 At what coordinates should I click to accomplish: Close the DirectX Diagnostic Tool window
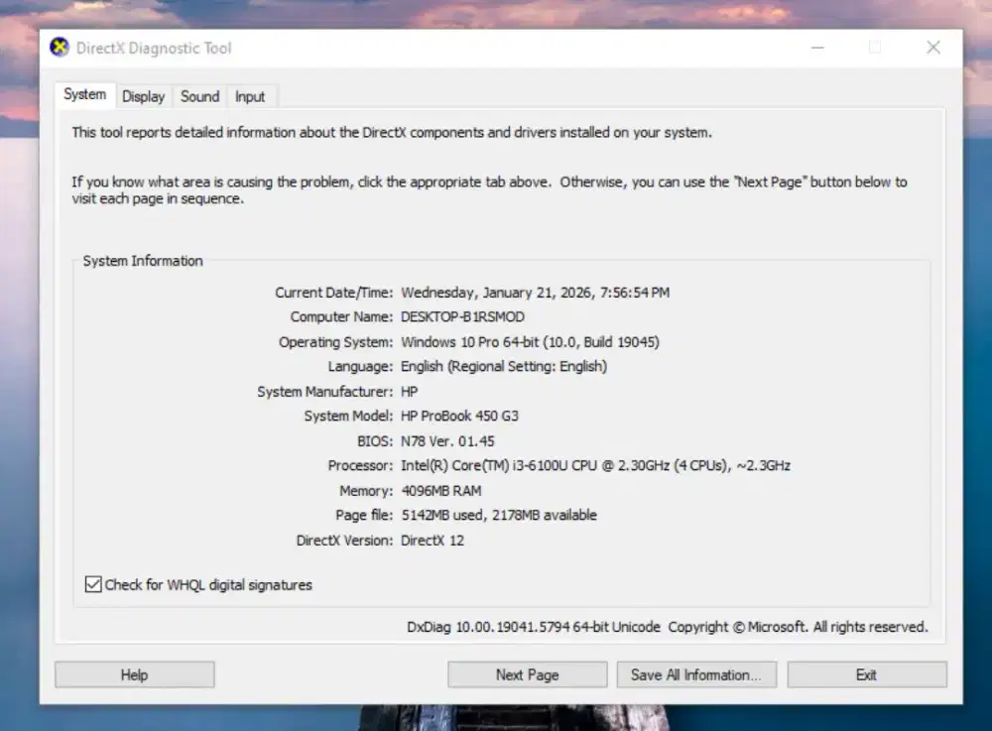(932, 48)
